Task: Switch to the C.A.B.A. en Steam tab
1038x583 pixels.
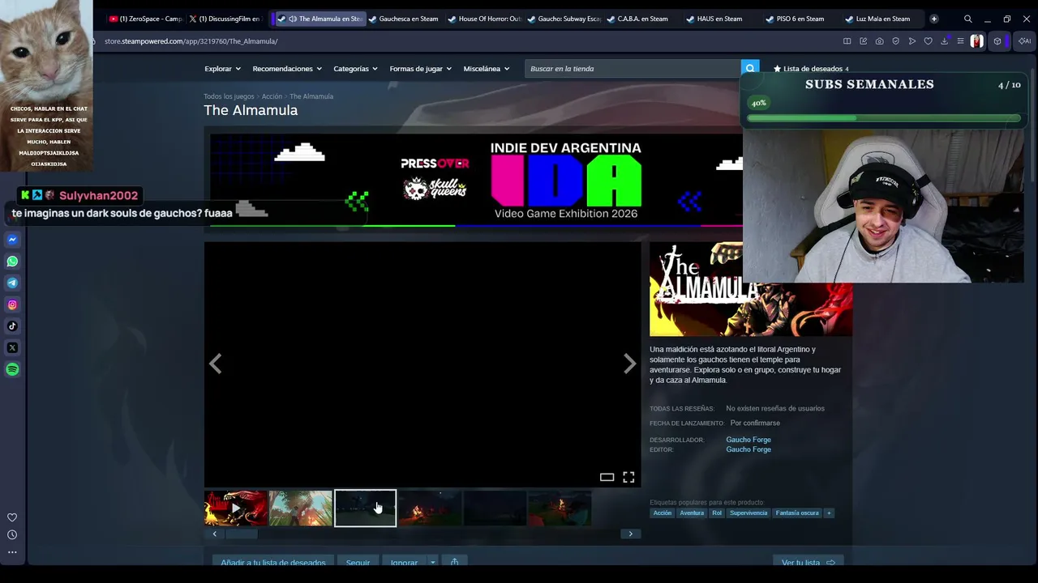Action: (x=643, y=19)
